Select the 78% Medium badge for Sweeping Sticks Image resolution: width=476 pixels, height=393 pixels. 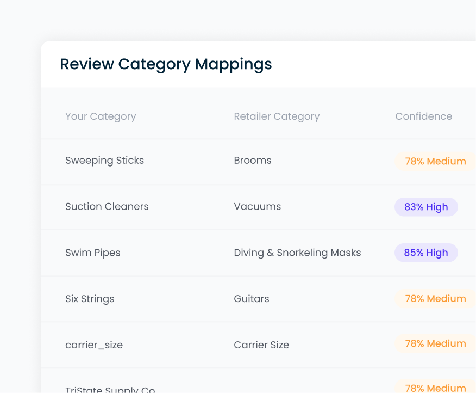[x=434, y=161]
